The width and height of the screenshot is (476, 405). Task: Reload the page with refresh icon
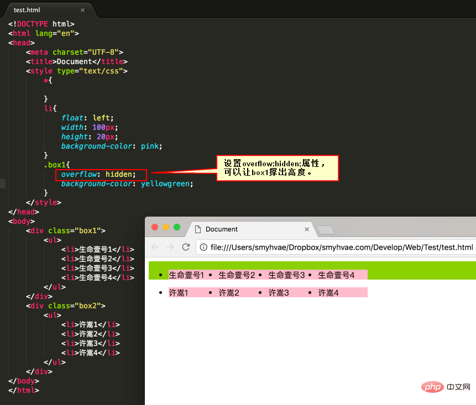click(x=186, y=247)
